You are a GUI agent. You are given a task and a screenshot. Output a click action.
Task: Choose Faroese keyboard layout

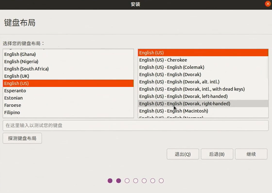[68, 105]
